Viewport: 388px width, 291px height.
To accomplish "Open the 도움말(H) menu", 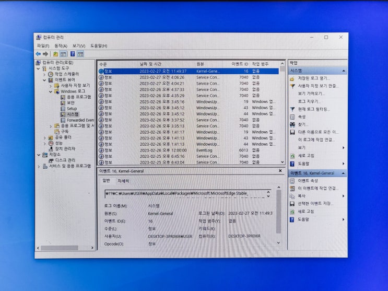I will tap(99, 46).
